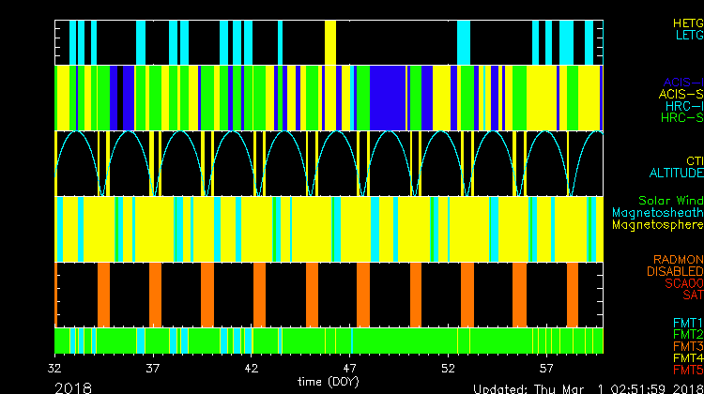Click the HETG legend label
Screen dimensions: 704x394
pyautogui.click(x=687, y=23)
